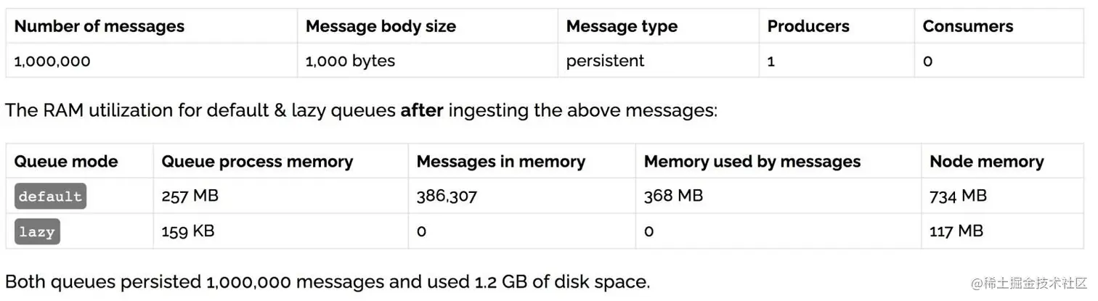Click the gray "default" queue mode badge

coord(50,197)
